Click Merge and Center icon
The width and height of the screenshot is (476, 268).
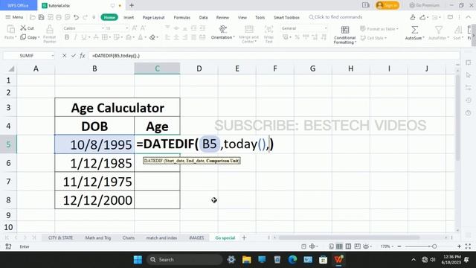pyautogui.click(x=249, y=29)
